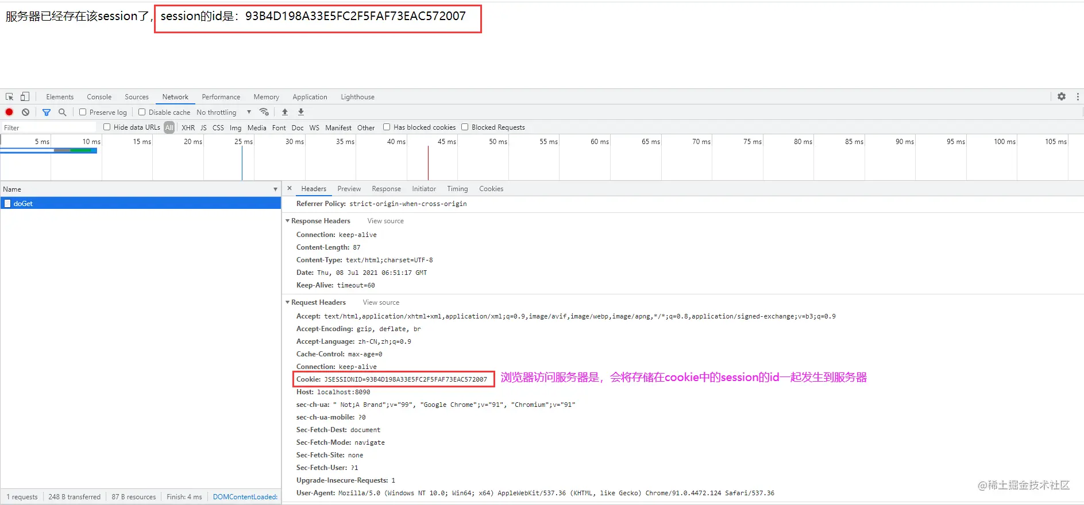Click the 248 B transferred status entry
Screen dimensions: 1084x505
point(75,497)
